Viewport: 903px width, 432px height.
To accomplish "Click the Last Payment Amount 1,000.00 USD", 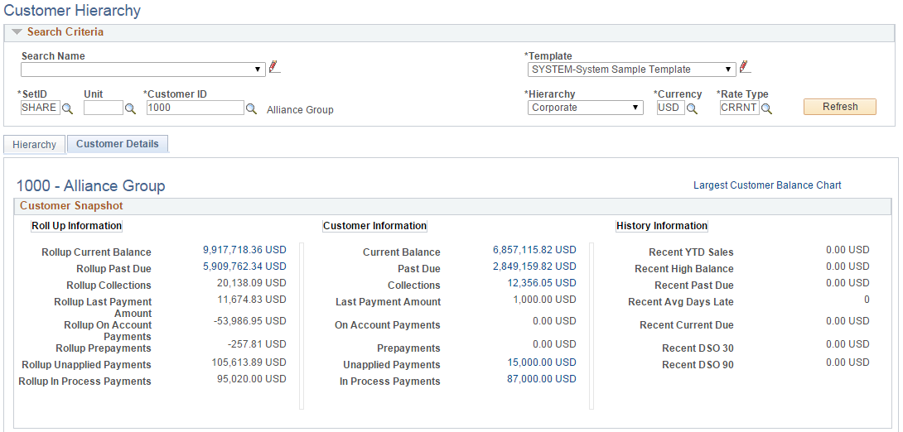I will coord(544,300).
